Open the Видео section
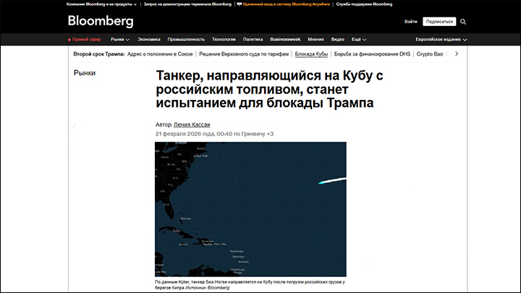521x293 pixels. tap(337, 40)
